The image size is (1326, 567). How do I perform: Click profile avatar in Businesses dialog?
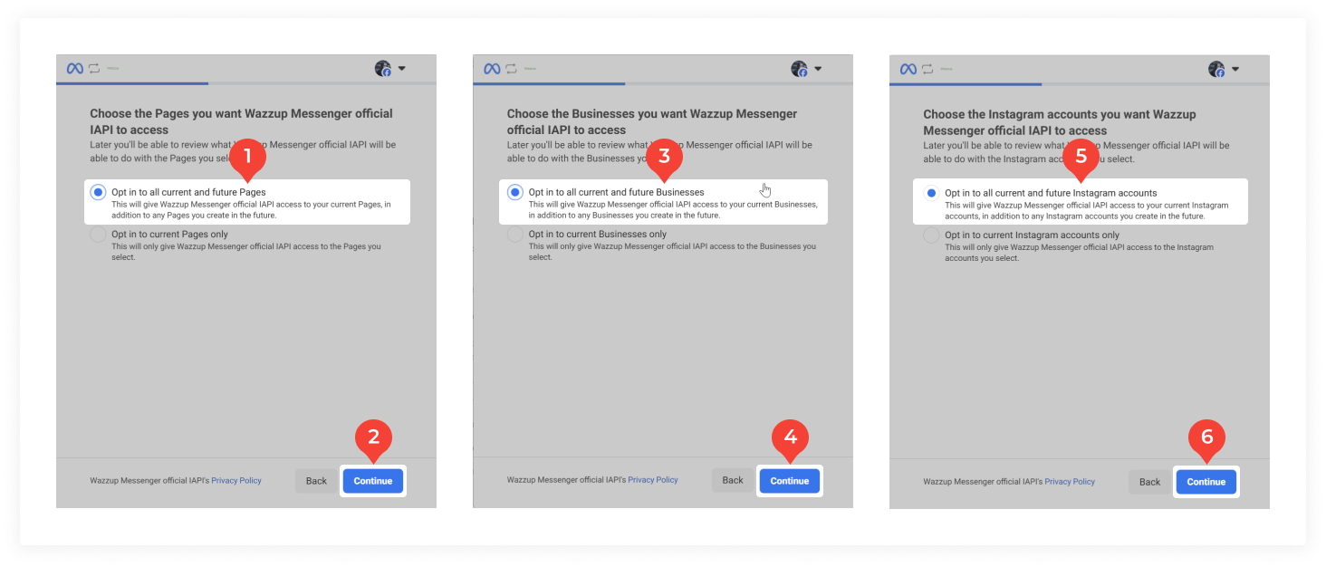point(799,69)
